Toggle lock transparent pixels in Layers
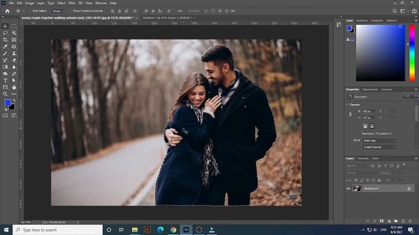The height and width of the screenshot is (235, 419). click(x=356, y=180)
